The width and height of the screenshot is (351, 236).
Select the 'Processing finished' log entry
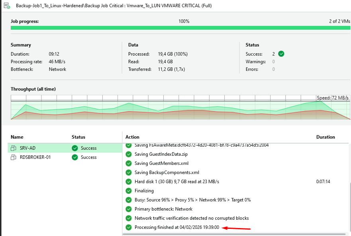tap(179, 227)
